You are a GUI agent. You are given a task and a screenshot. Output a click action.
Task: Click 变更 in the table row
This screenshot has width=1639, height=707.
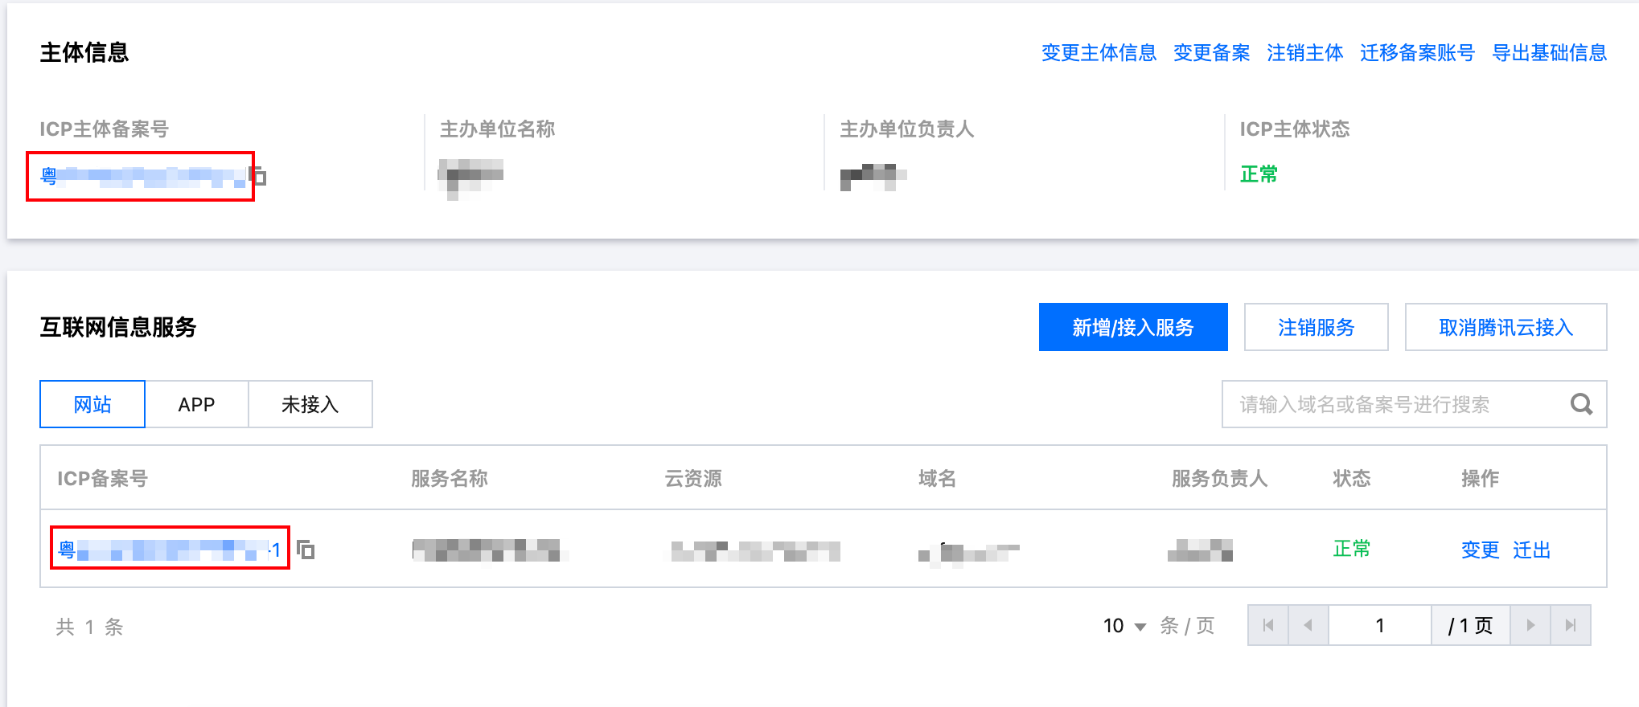(1480, 550)
